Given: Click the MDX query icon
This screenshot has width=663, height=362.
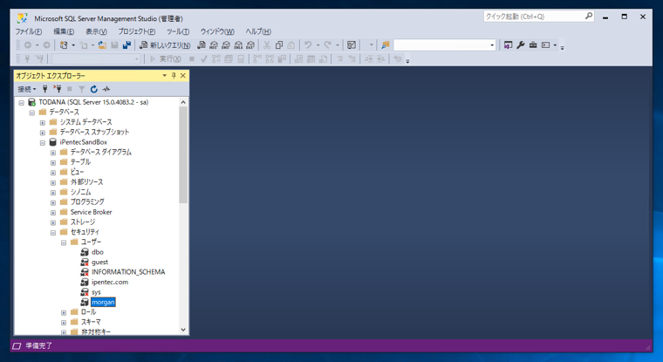Looking at the screenshot, I should coord(214,44).
